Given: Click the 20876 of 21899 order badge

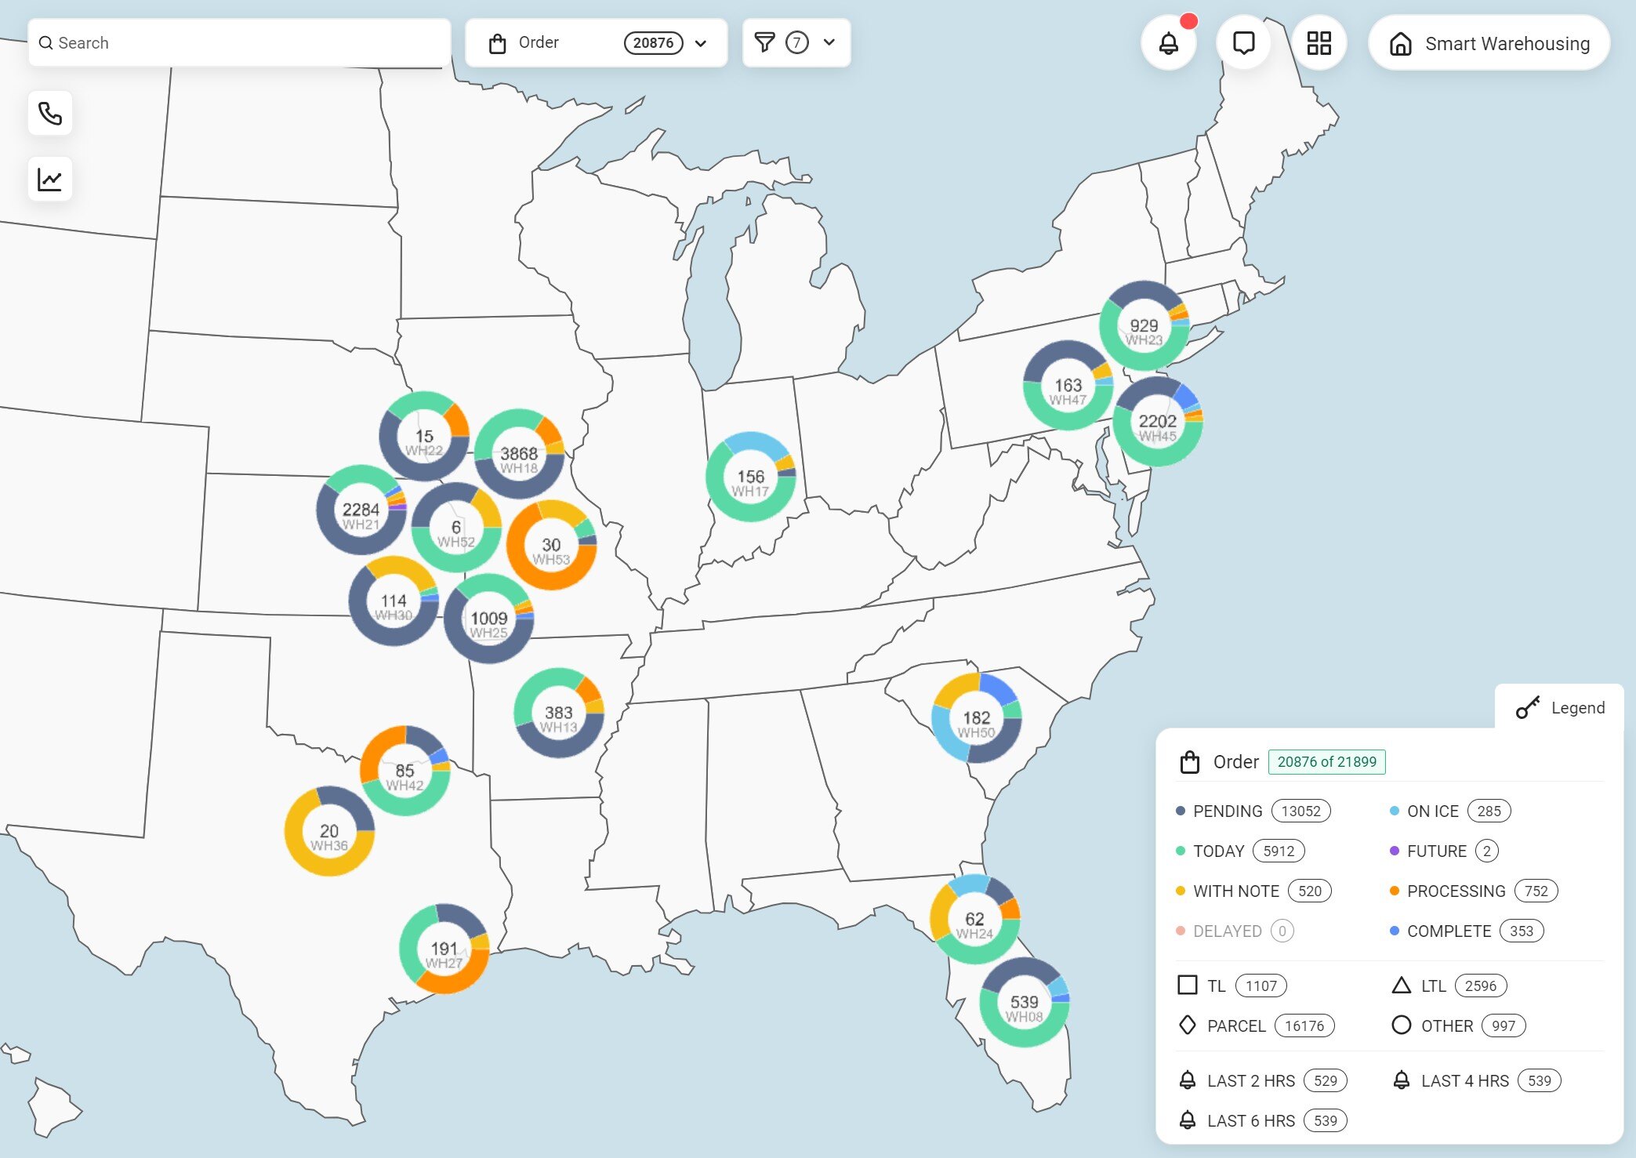Looking at the screenshot, I should [x=1326, y=762].
